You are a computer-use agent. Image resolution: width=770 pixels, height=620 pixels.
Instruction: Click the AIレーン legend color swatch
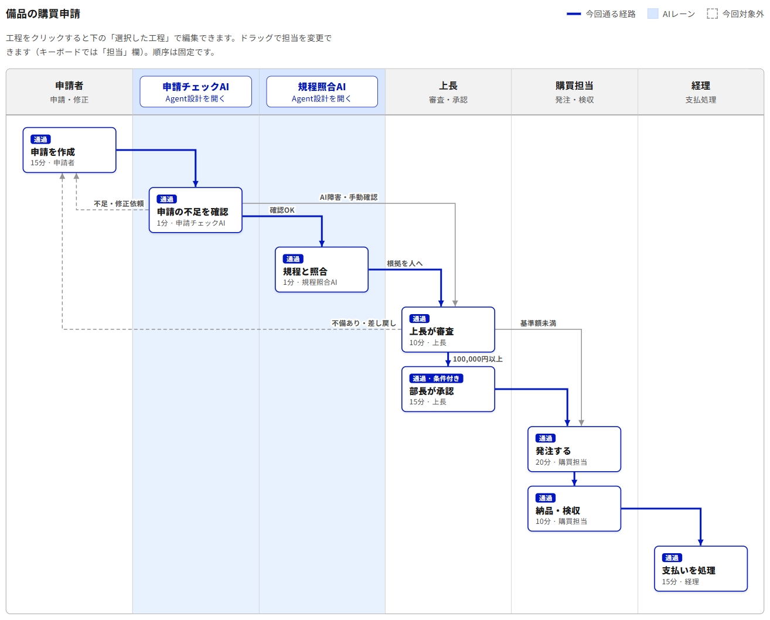tap(653, 13)
